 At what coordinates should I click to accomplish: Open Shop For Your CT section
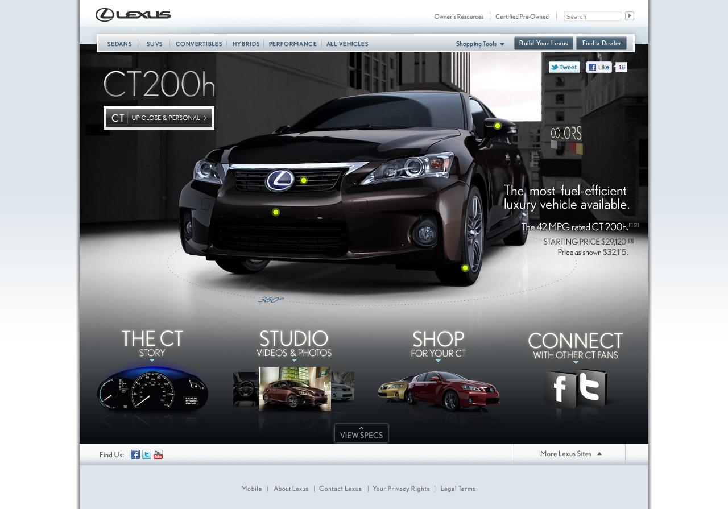pos(439,345)
